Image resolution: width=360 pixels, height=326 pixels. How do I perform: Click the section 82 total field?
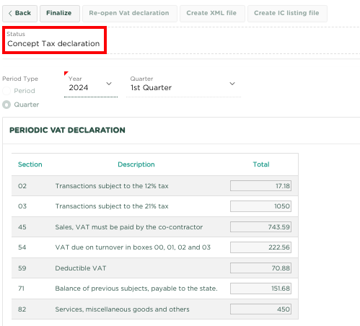tap(260, 309)
